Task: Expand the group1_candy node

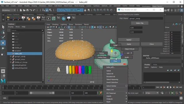Action: point(11,57)
